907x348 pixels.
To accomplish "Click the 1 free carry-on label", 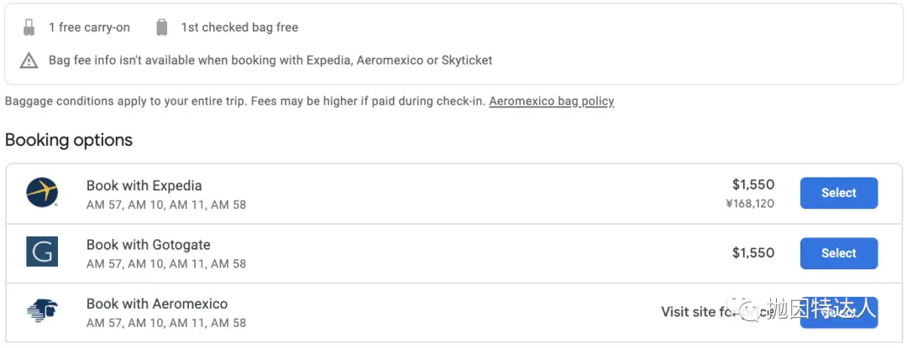I will (x=89, y=27).
